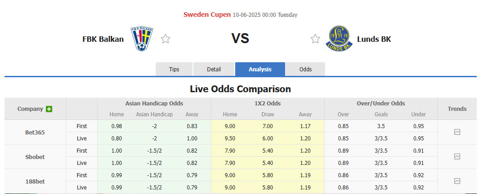Screen dimensions: 479x194
Task: Click Bet365 live home 1X2 odds 9.50
Action: (x=230, y=139)
